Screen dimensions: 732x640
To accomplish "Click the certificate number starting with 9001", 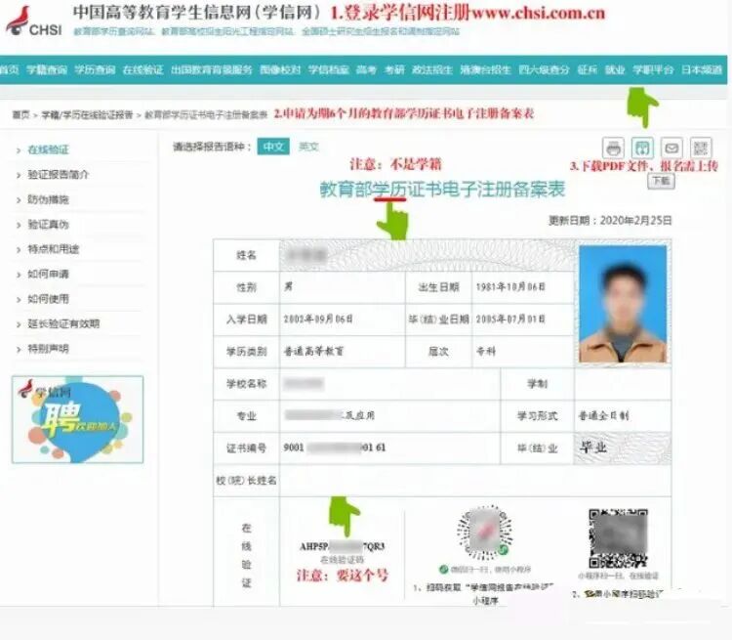I will point(334,448).
